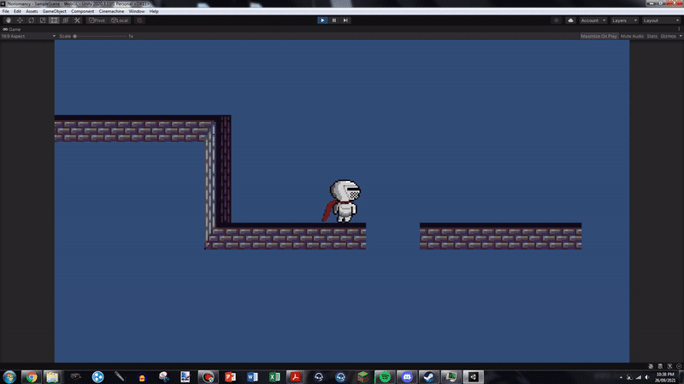Toggle the Stats overlay
Image resolution: width=684 pixels, height=384 pixels.
pyautogui.click(x=652, y=36)
